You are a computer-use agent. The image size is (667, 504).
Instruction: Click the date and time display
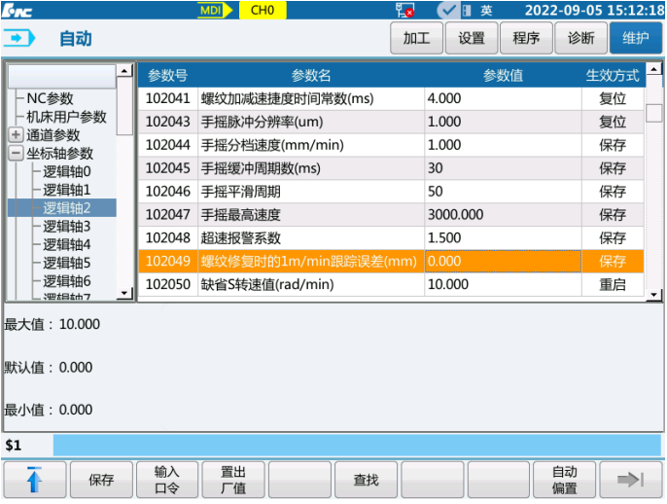click(x=594, y=10)
